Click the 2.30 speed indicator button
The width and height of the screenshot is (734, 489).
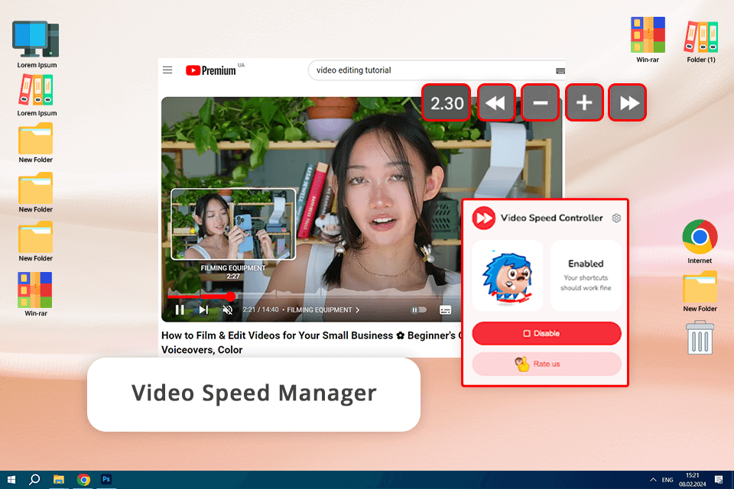pyautogui.click(x=446, y=102)
